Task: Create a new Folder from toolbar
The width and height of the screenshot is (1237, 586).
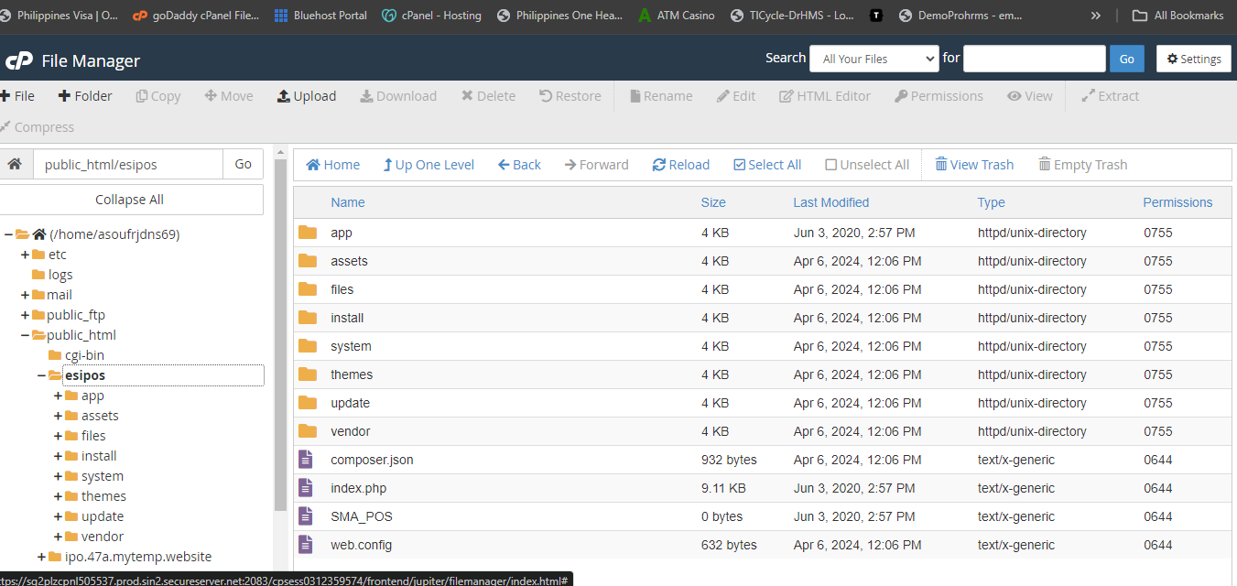Action: pyautogui.click(x=85, y=96)
